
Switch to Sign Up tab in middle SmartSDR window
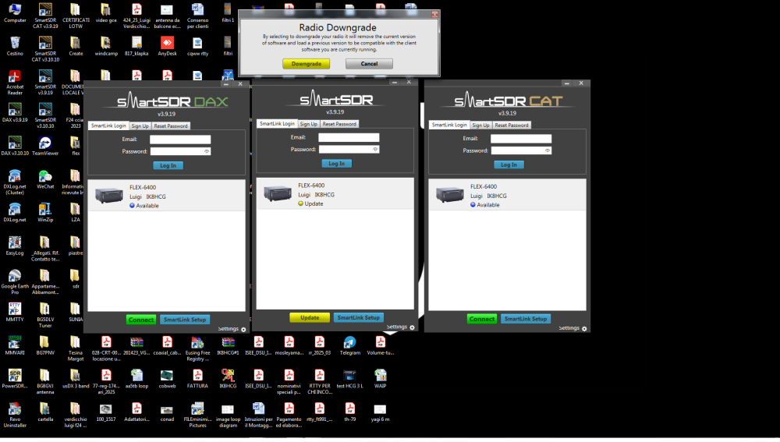[308, 124]
